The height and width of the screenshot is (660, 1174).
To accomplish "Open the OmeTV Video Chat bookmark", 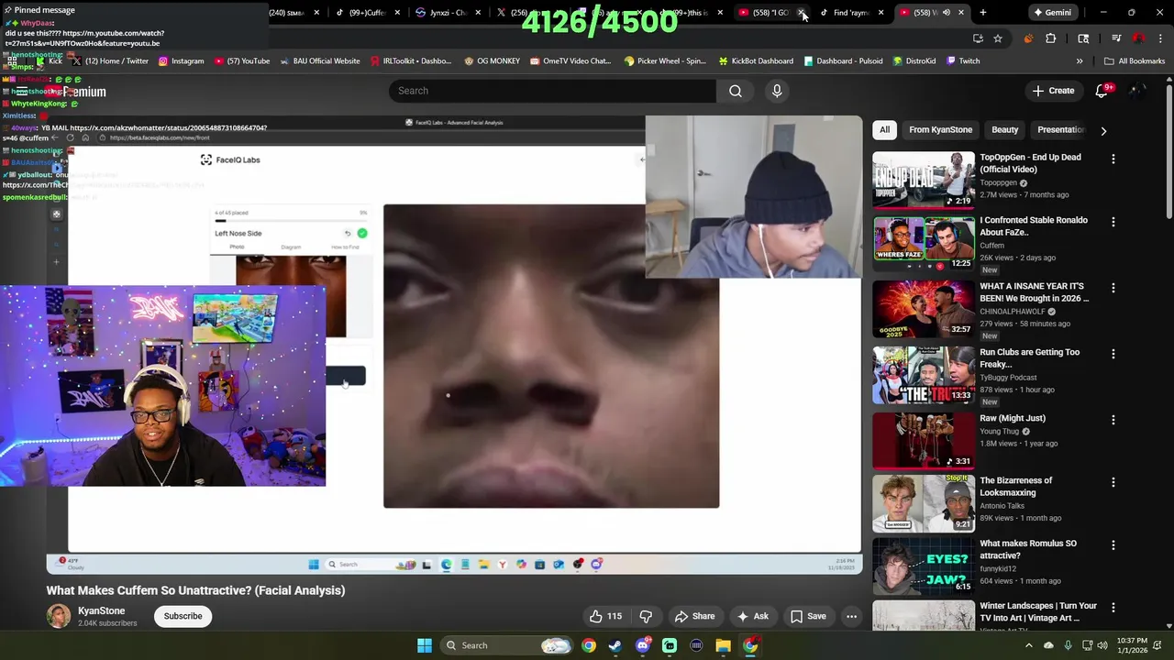I will pyautogui.click(x=570, y=60).
